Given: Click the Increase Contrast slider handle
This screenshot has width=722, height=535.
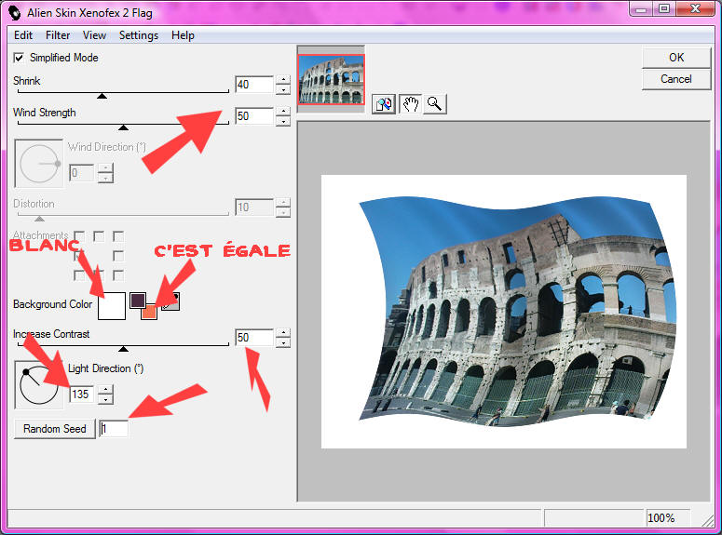Looking at the screenshot, I should 123,349.
